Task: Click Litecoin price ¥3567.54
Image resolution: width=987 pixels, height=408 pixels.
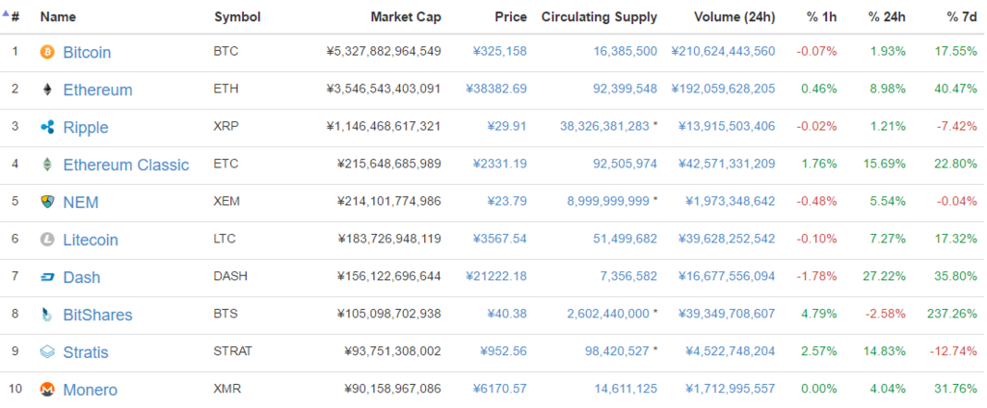Action: (500, 239)
